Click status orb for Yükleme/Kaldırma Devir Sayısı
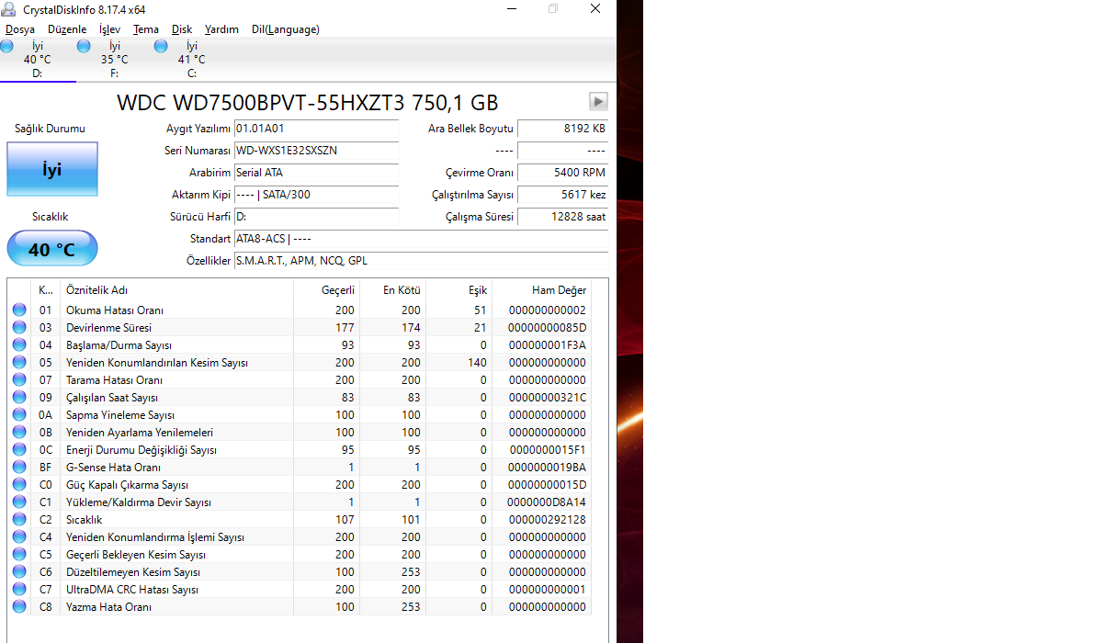Image resolution: width=1098 pixels, height=643 pixels. pyautogui.click(x=19, y=502)
